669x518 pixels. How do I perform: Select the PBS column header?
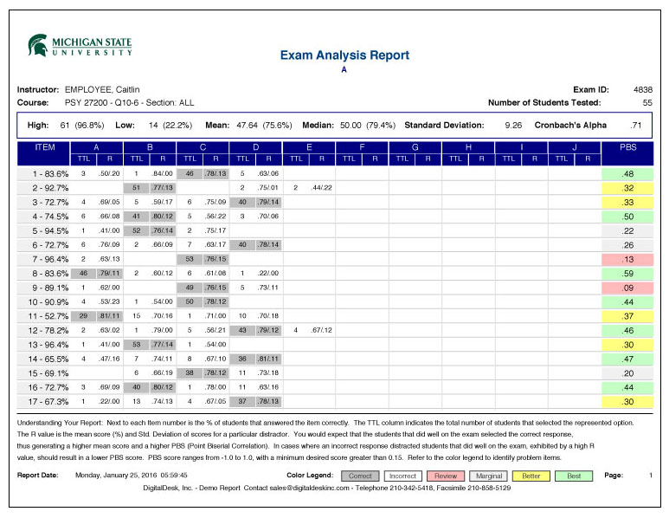pyautogui.click(x=630, y=148)
